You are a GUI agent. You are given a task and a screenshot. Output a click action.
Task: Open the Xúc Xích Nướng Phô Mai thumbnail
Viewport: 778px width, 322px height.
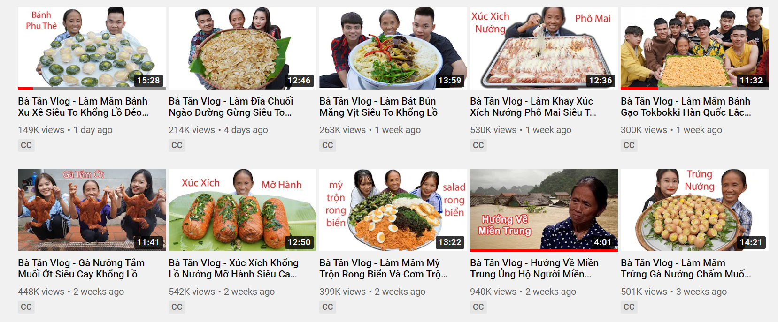click(x=544, y=48)
